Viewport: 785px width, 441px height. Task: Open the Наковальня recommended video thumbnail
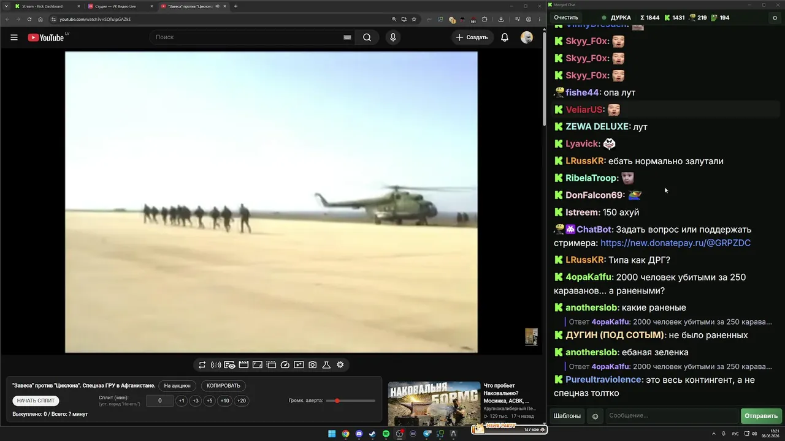coord(434,404)
